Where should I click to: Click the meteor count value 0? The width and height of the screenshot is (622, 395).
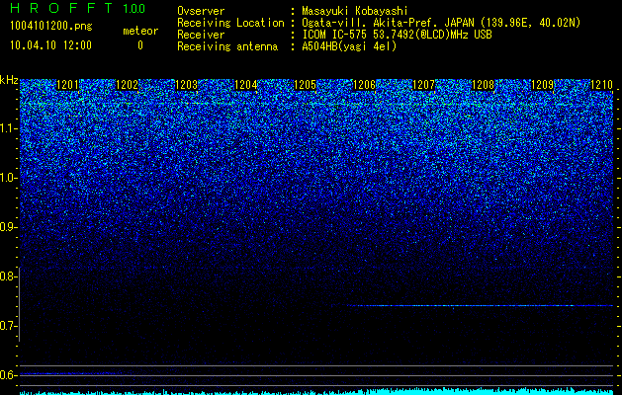pyautogui.click(x=140, y=45)
